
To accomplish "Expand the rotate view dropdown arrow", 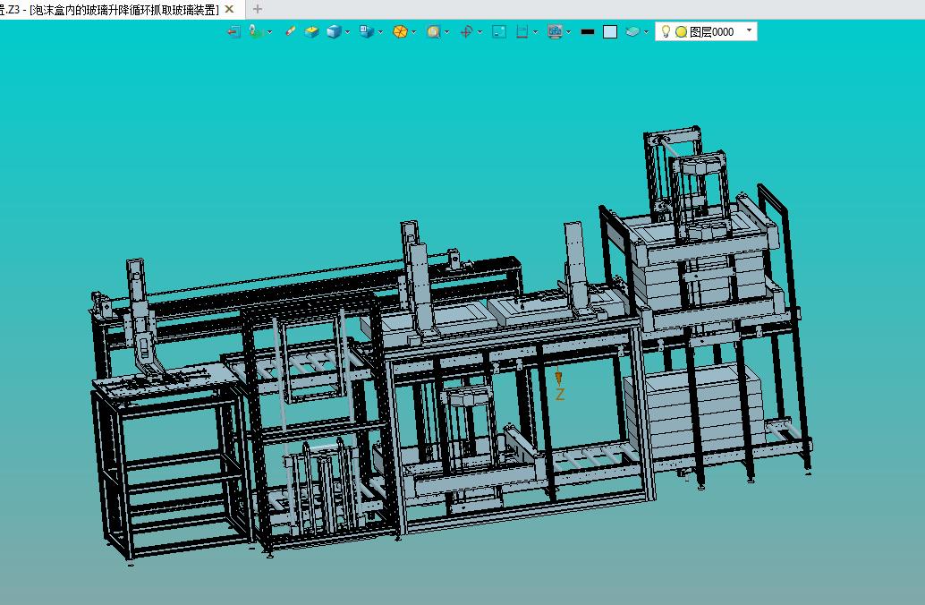I will point(480,32).
